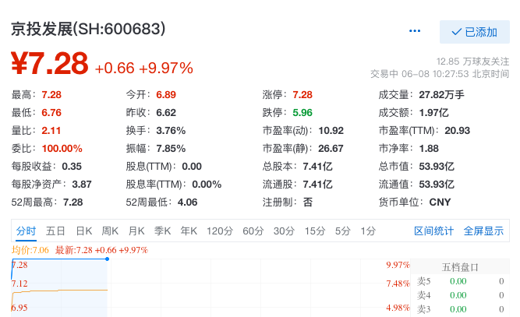
Task: Click the change percentage +9.97% beside price
Action: coord(166,69)
